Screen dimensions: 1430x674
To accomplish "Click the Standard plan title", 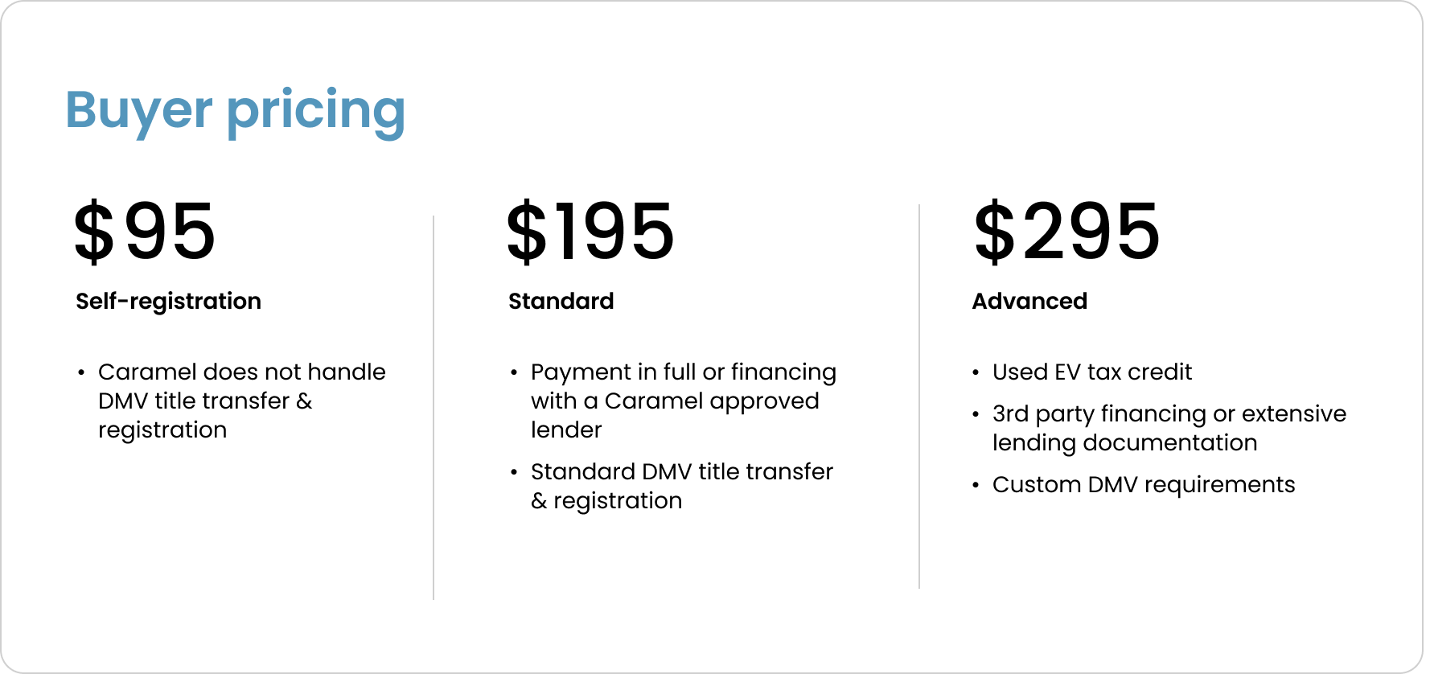I will coord(561,301).
